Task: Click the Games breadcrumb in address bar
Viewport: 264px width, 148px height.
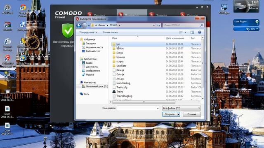Action: tap(102, 25)
